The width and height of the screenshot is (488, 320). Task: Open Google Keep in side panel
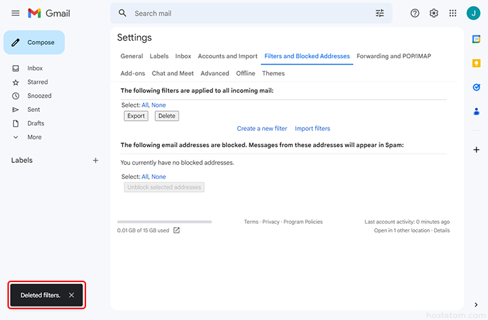point(476,63)
